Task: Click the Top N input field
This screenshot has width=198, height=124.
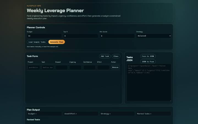Action: (81, 36)
